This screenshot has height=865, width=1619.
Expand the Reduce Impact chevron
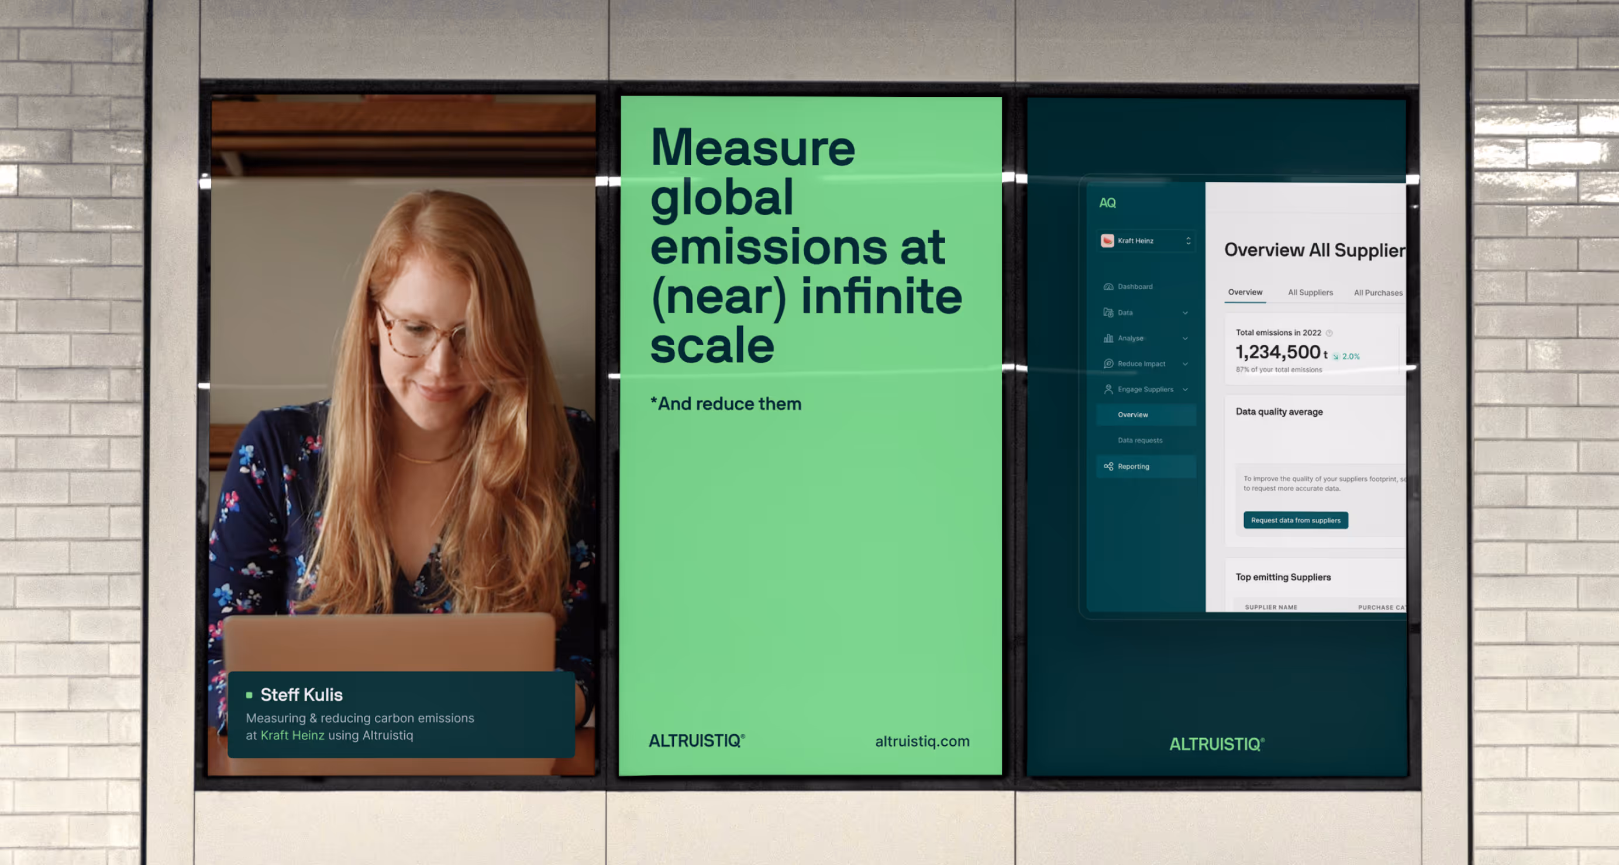click(x=1186, y=364)
